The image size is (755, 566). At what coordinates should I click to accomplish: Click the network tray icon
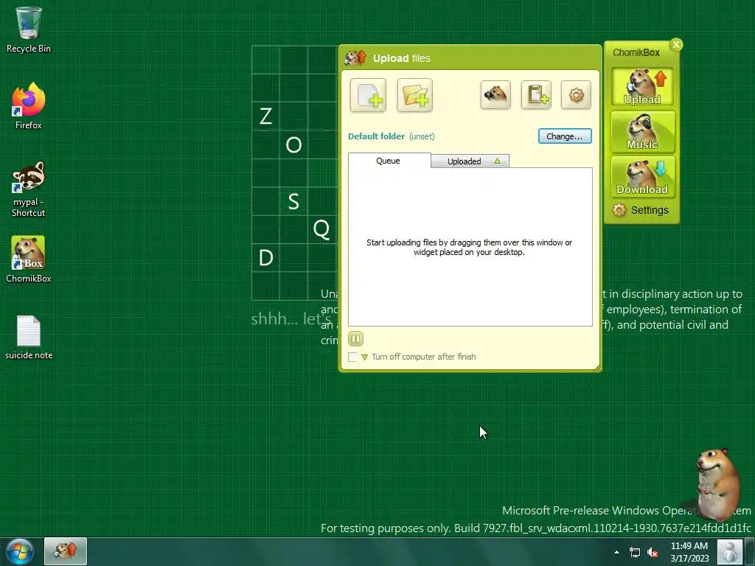635,552
